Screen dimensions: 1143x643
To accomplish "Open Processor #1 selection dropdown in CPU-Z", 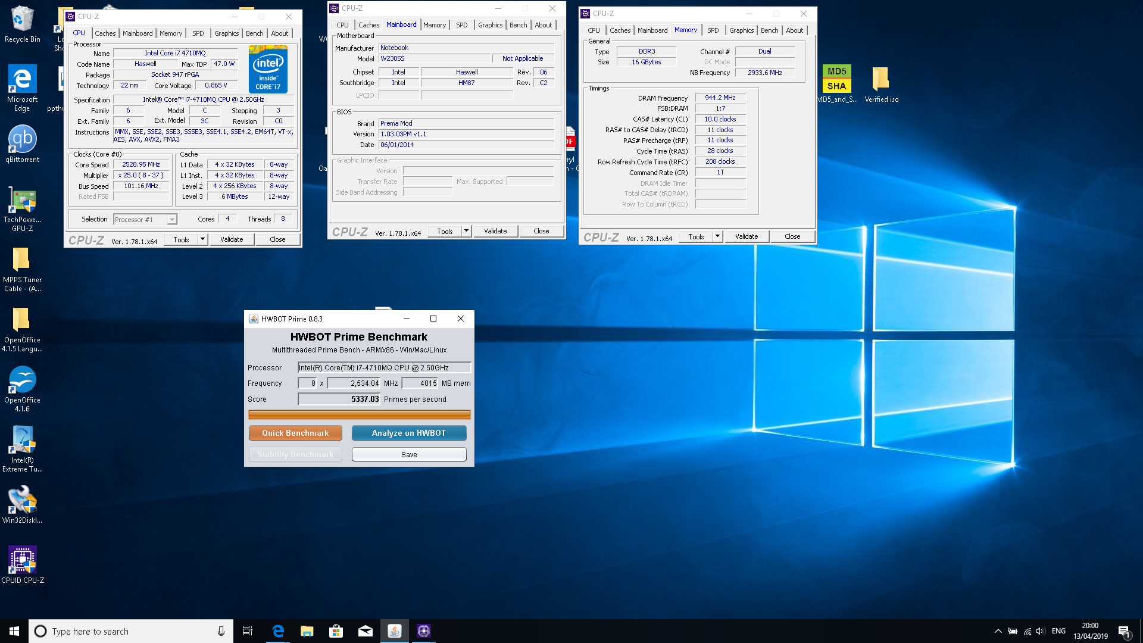I will click(145, 220).
